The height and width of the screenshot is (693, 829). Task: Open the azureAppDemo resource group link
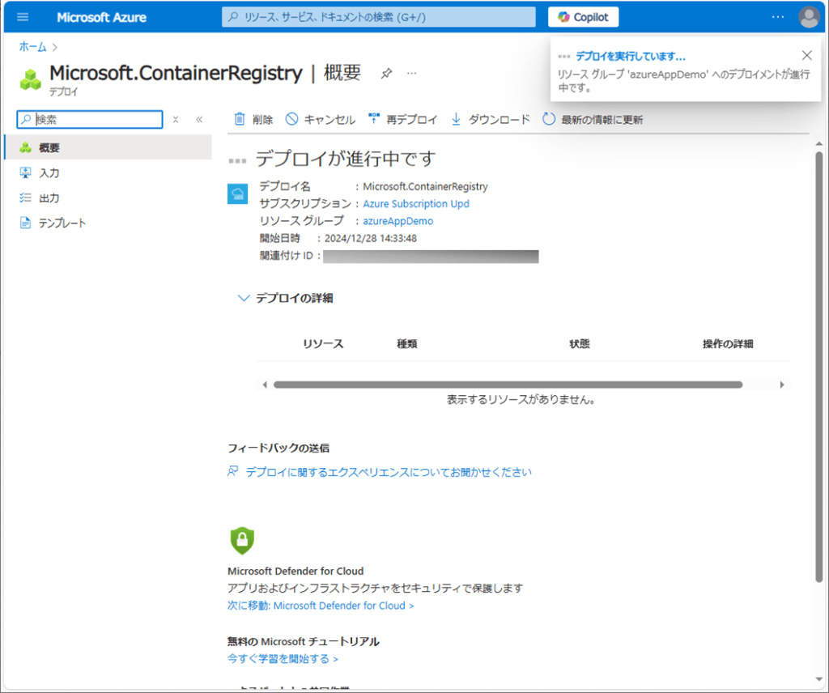coord(397,221)
